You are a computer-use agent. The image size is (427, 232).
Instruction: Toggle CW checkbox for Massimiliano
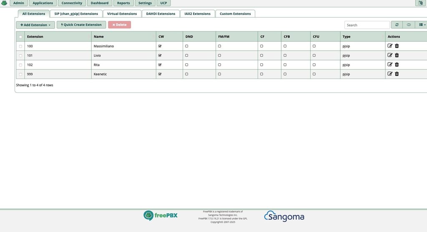(x=160, y=46)
